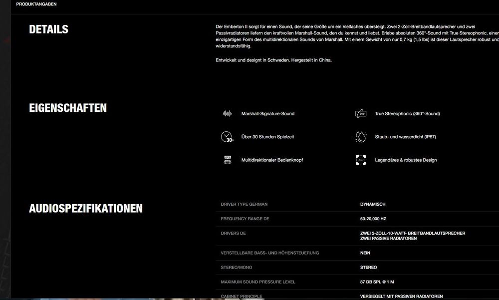
Task: Click 'Entwickelt und designt in Schweden' text
Action: pyautogui.click(x=252, y=60)
